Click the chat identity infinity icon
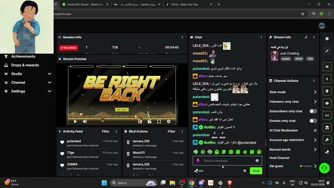 click(x=201, y=171)
